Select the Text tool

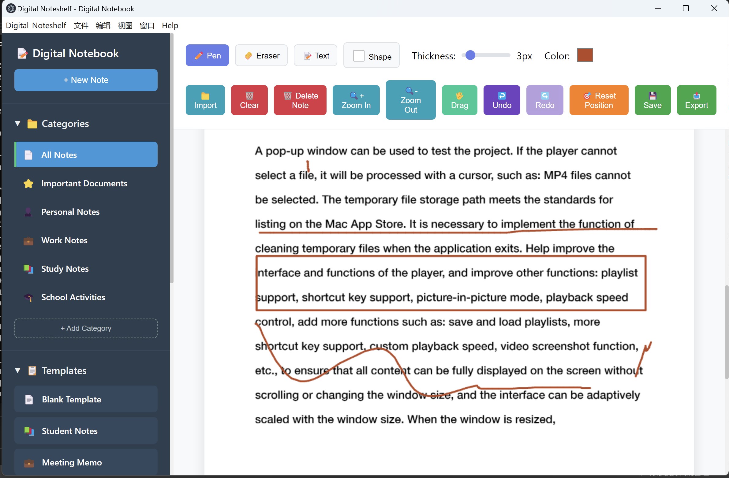point(315,55)
